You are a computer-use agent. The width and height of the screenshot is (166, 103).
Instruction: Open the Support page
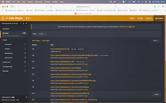point(149,18)
